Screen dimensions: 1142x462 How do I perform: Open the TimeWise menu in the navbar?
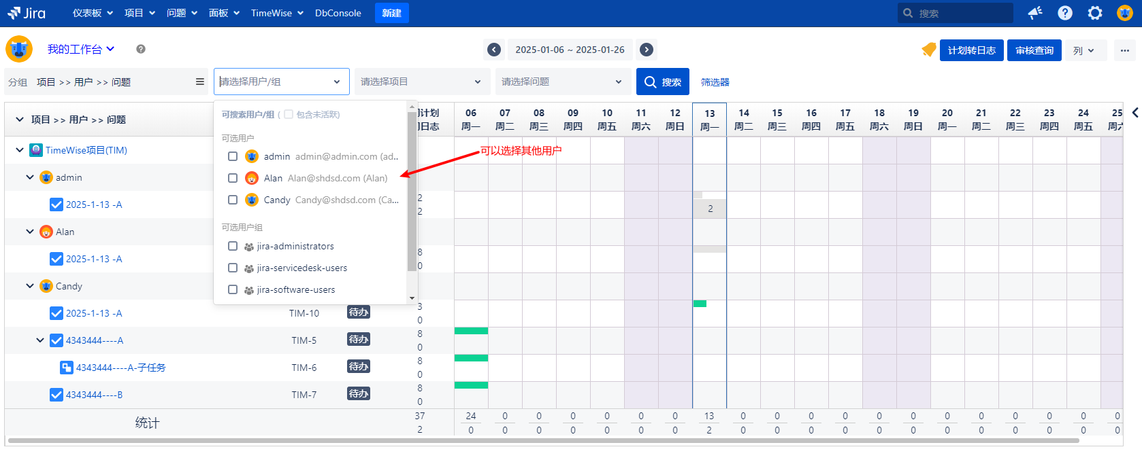pyautogui.click(x=276, y=13)
